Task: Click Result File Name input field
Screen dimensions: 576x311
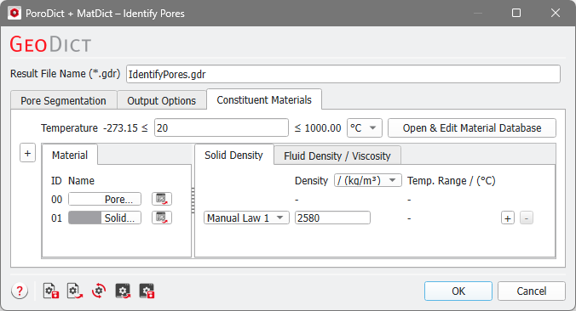Action: pyautogui.click(x=343, y=74)
